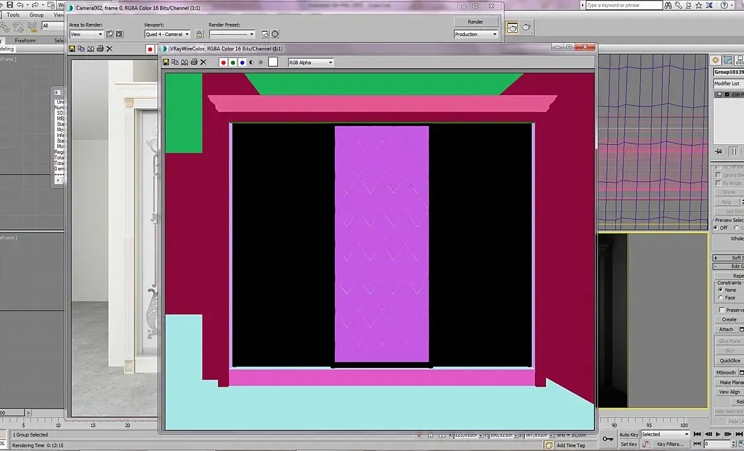Open the selection filter dropdown showing All
This screenshot has height=451, width=744.
pos(53,26)
